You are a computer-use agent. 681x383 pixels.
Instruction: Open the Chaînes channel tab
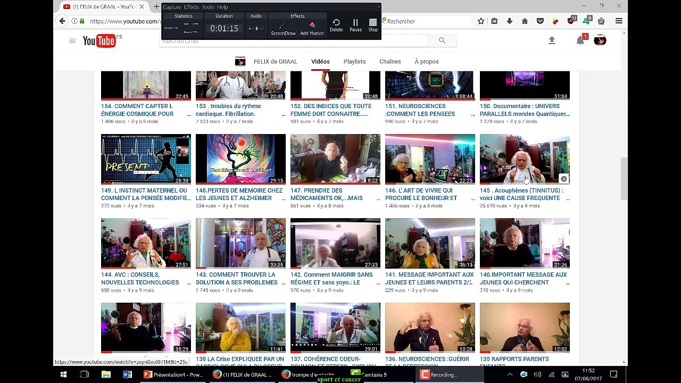390,62
